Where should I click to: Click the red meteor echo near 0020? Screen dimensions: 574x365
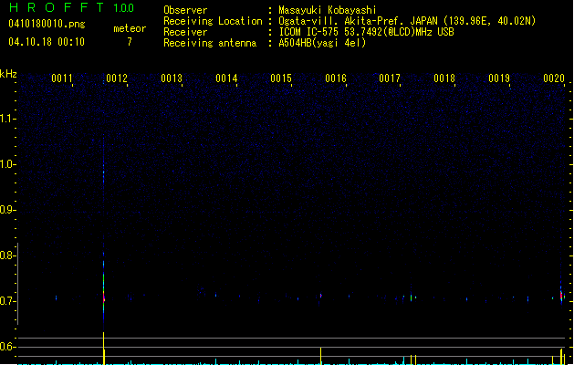[x=561, y=296]
